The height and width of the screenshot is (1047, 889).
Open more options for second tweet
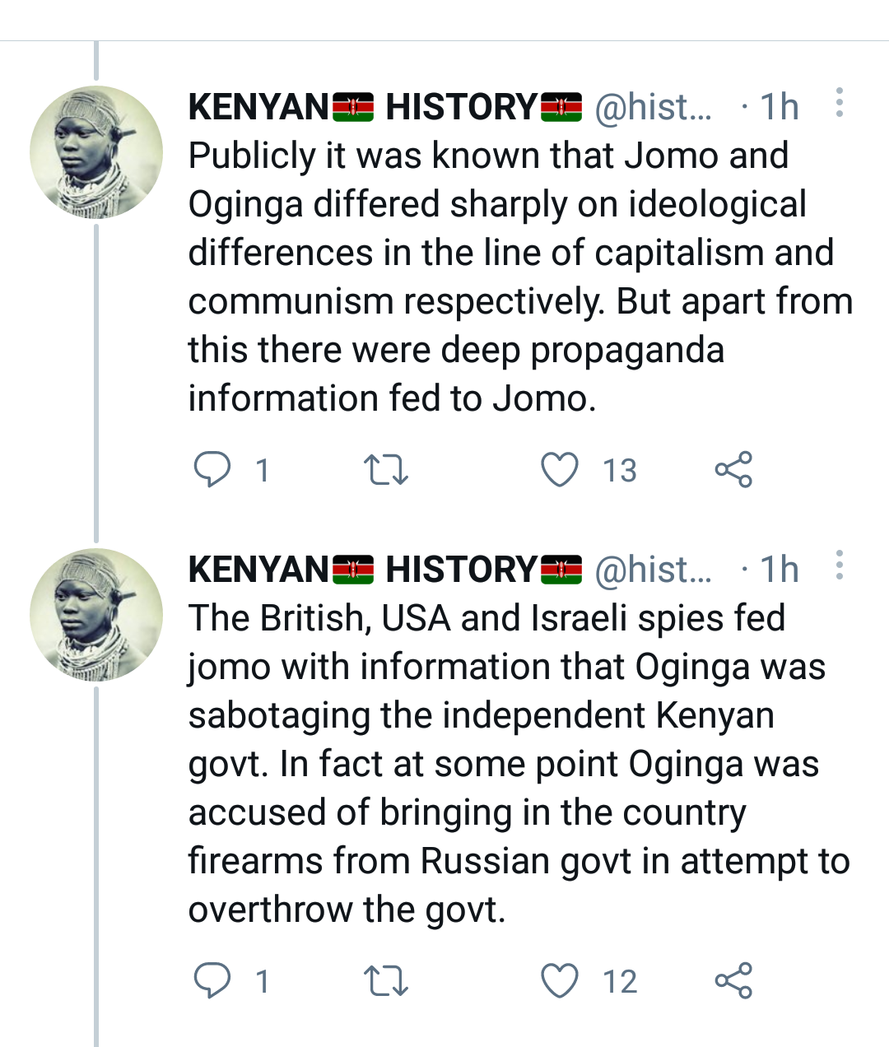click(839, 565)
